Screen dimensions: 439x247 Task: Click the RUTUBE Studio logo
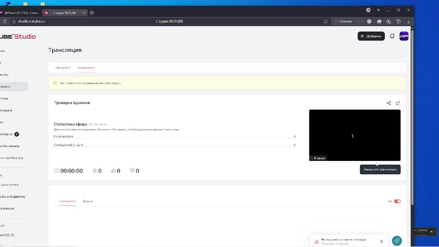point(18,36)
